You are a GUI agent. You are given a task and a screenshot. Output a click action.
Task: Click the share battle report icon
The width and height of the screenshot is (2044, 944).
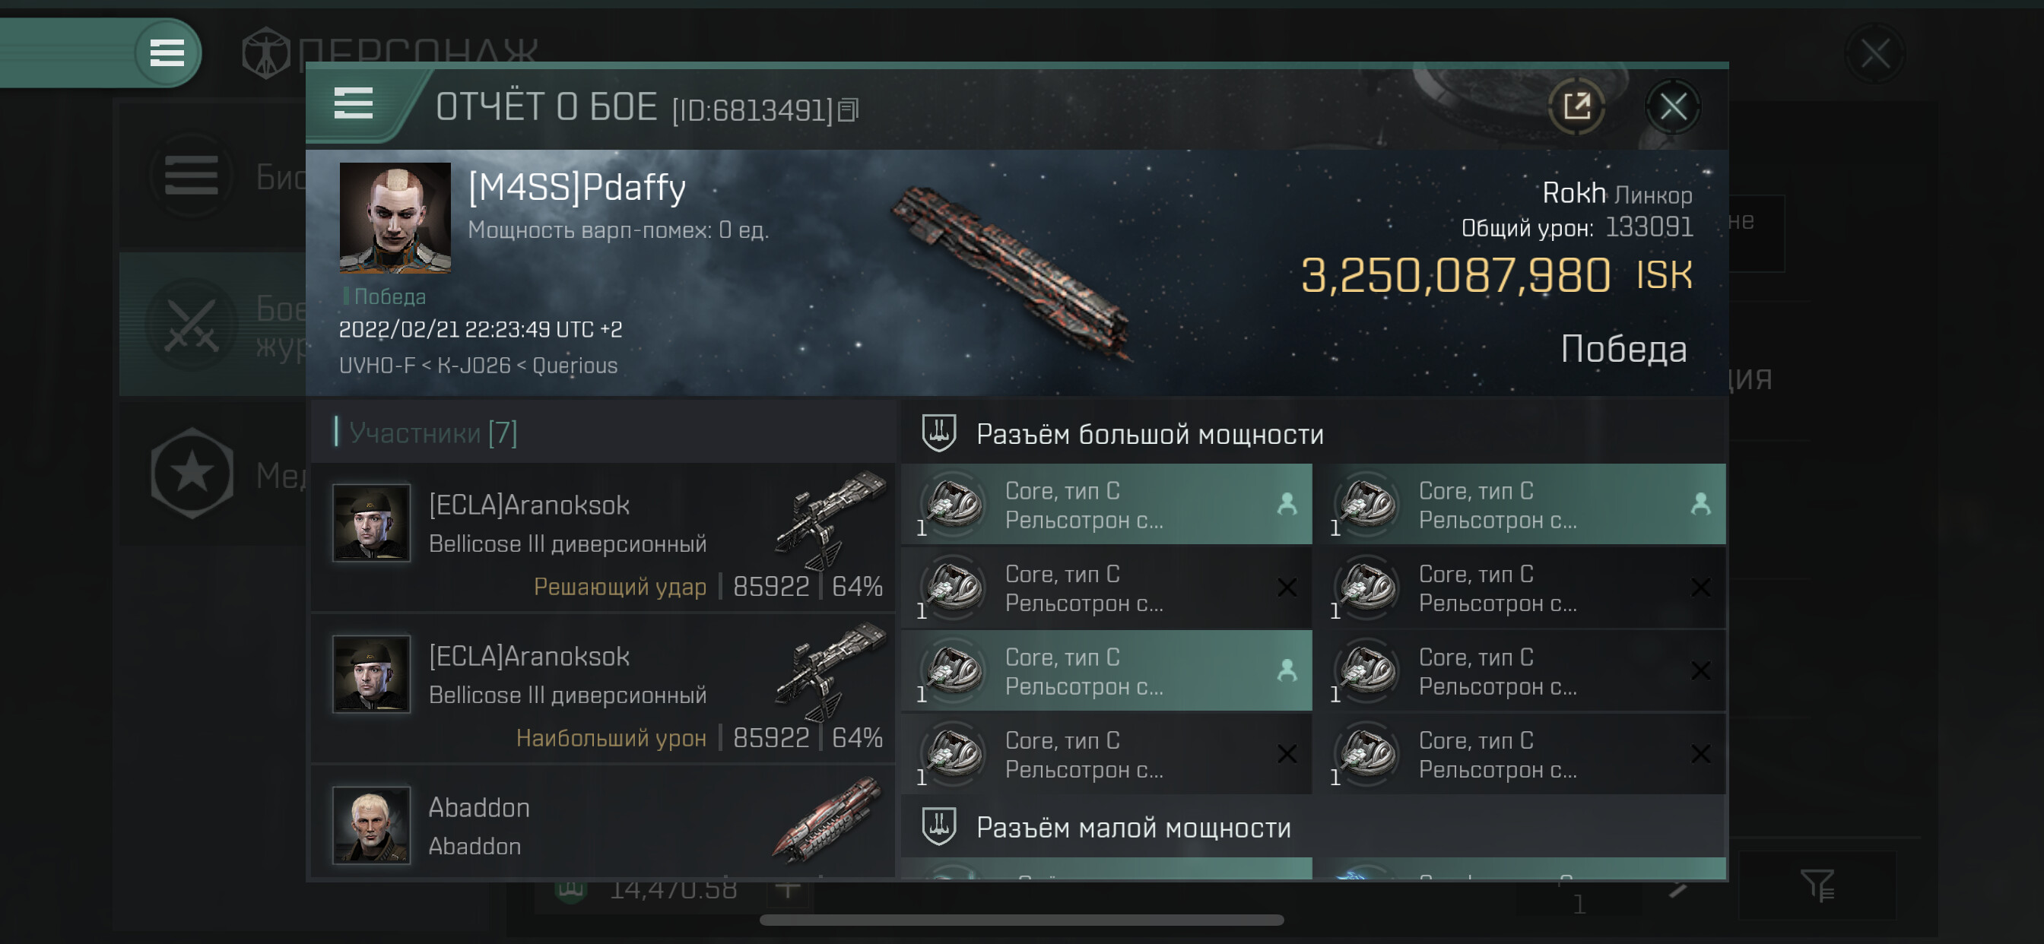point(1576,106)
